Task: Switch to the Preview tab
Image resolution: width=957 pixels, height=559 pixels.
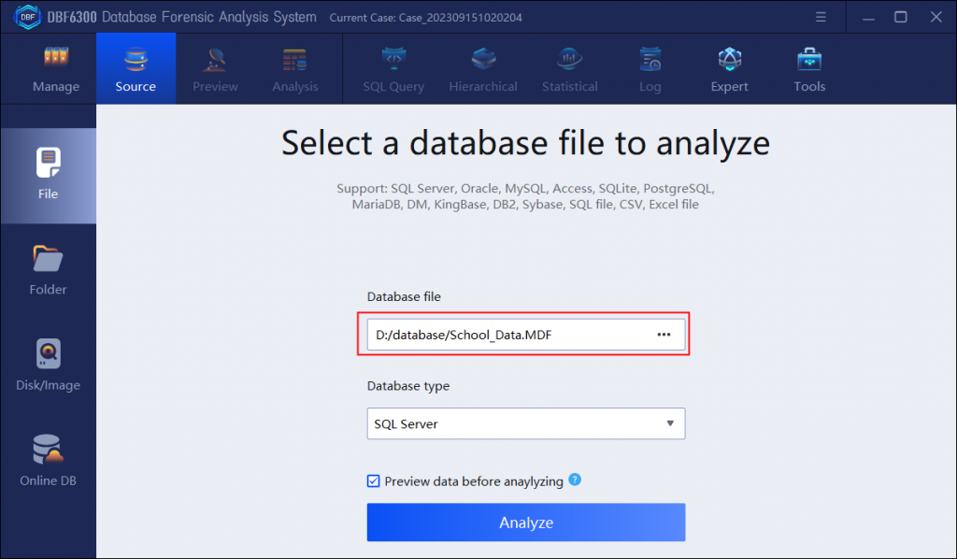Action: coord(215,67)
